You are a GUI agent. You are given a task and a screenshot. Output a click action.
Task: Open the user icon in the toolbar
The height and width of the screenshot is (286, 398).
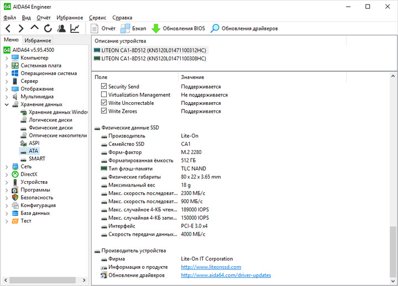pos(61,28)
